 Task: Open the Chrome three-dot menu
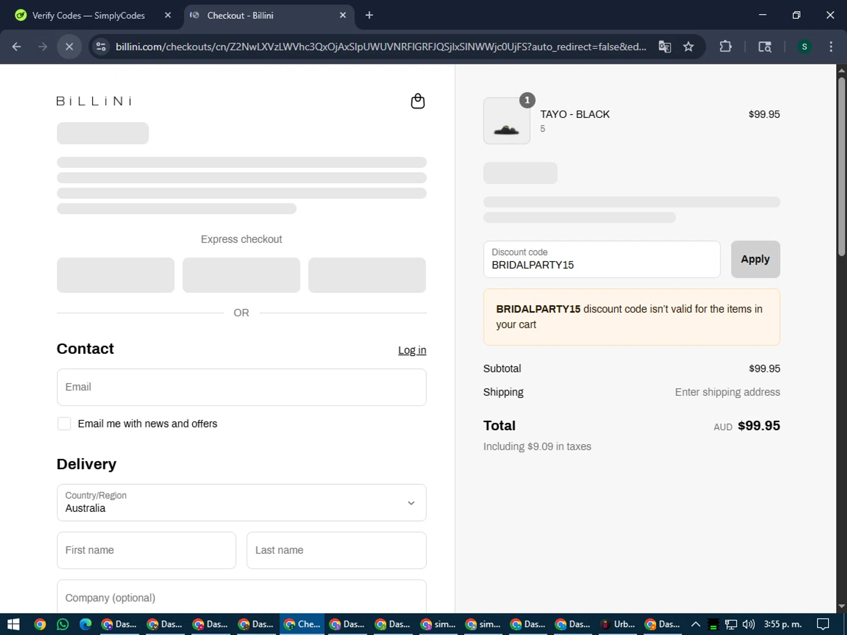[x=831, y=47]
